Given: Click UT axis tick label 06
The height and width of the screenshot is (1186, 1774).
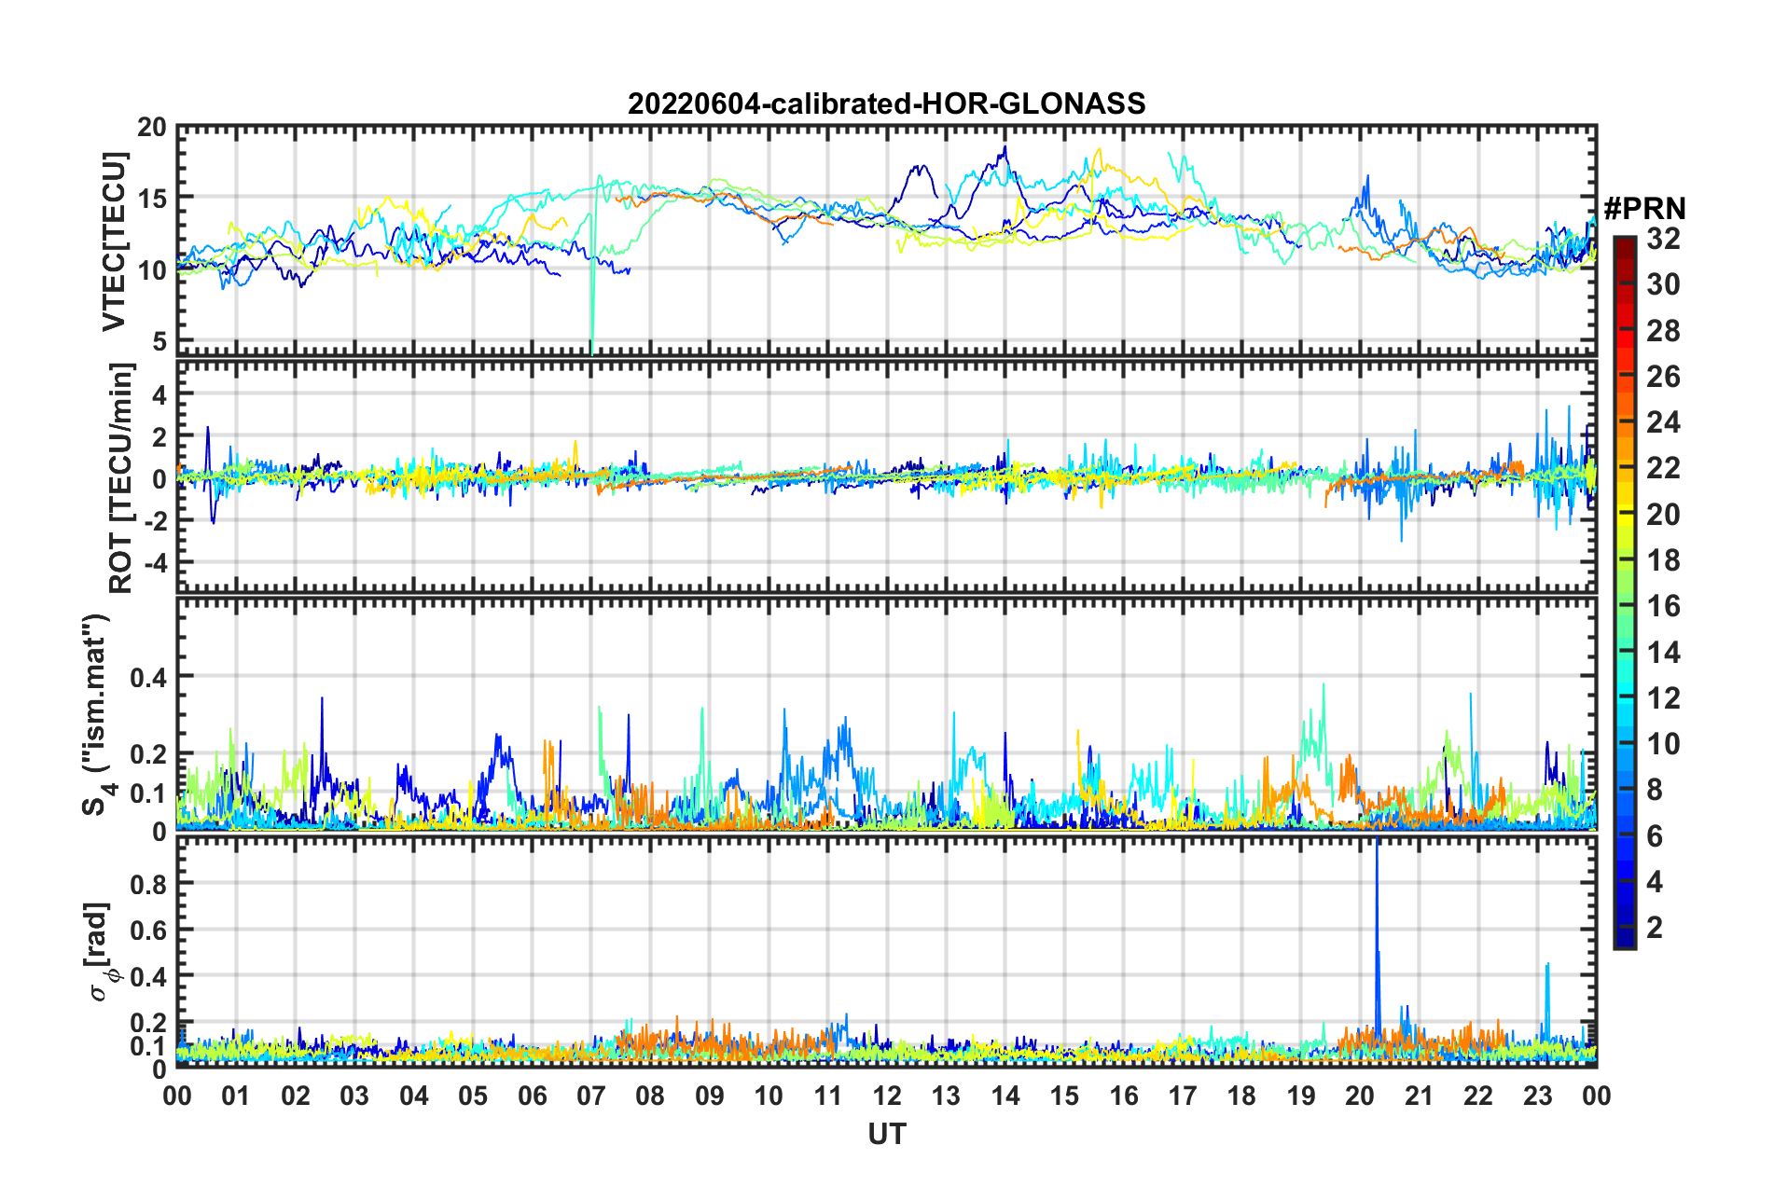Looking at the screenshot, I should click(533, 1096).
